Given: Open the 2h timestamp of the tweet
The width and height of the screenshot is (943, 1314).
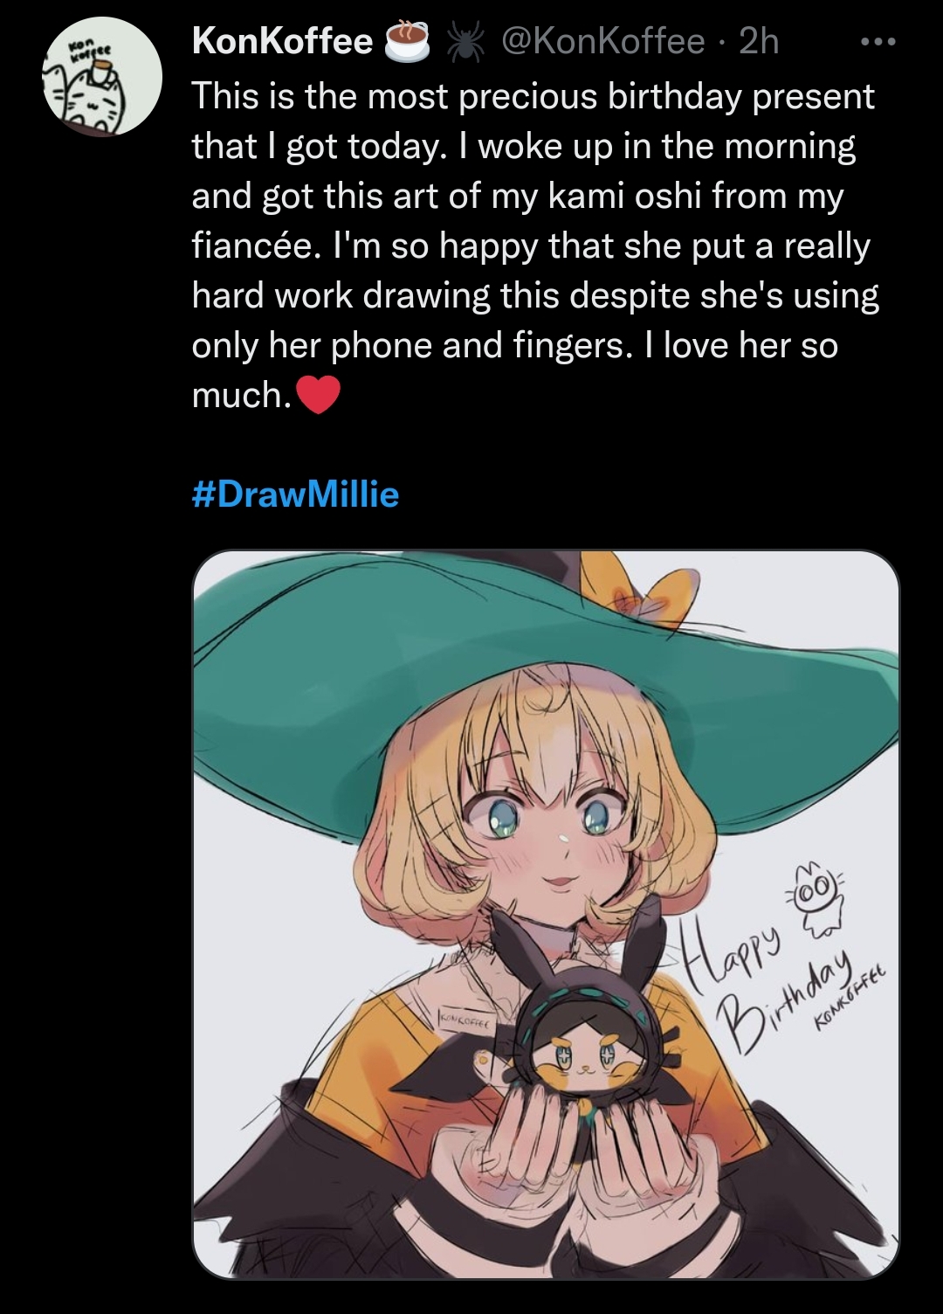Looking at the screenshot, I should 759,41.
